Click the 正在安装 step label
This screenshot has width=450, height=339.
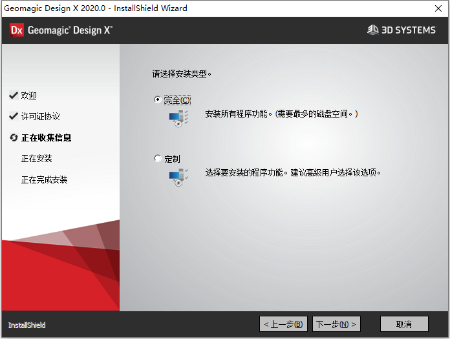pyautogui.click(x=36, y=158)
